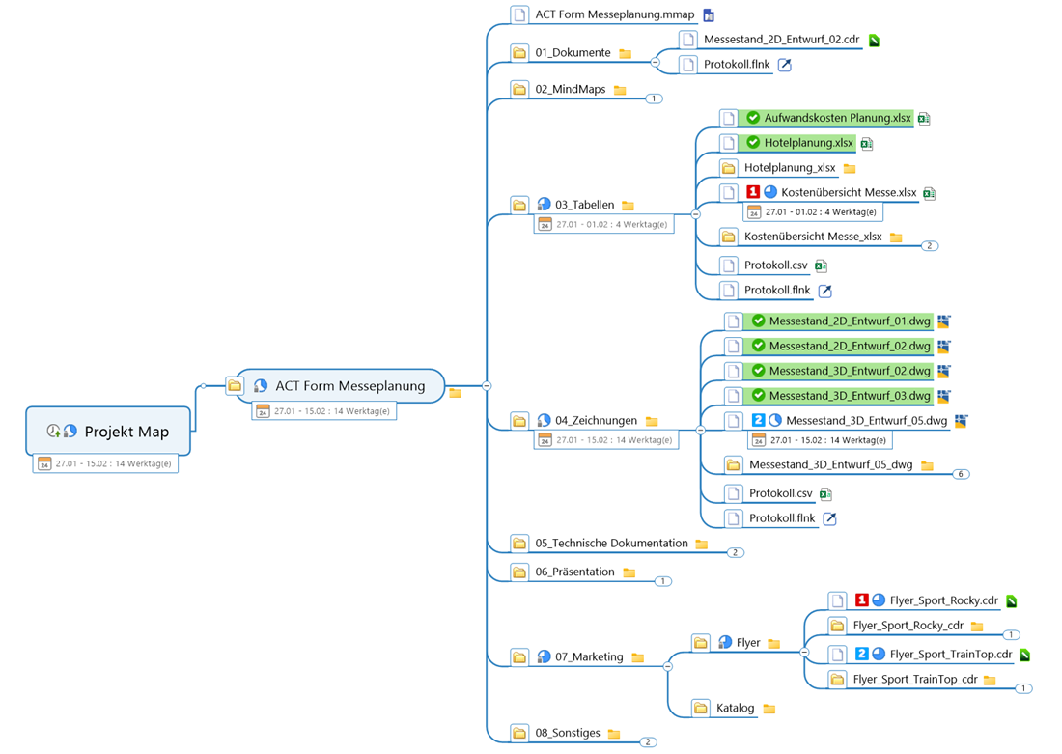Image resolution: width=1062 pixels, height=754 pixels.
Task: Select the Projekt Map central topic
Action: point(108,431)
